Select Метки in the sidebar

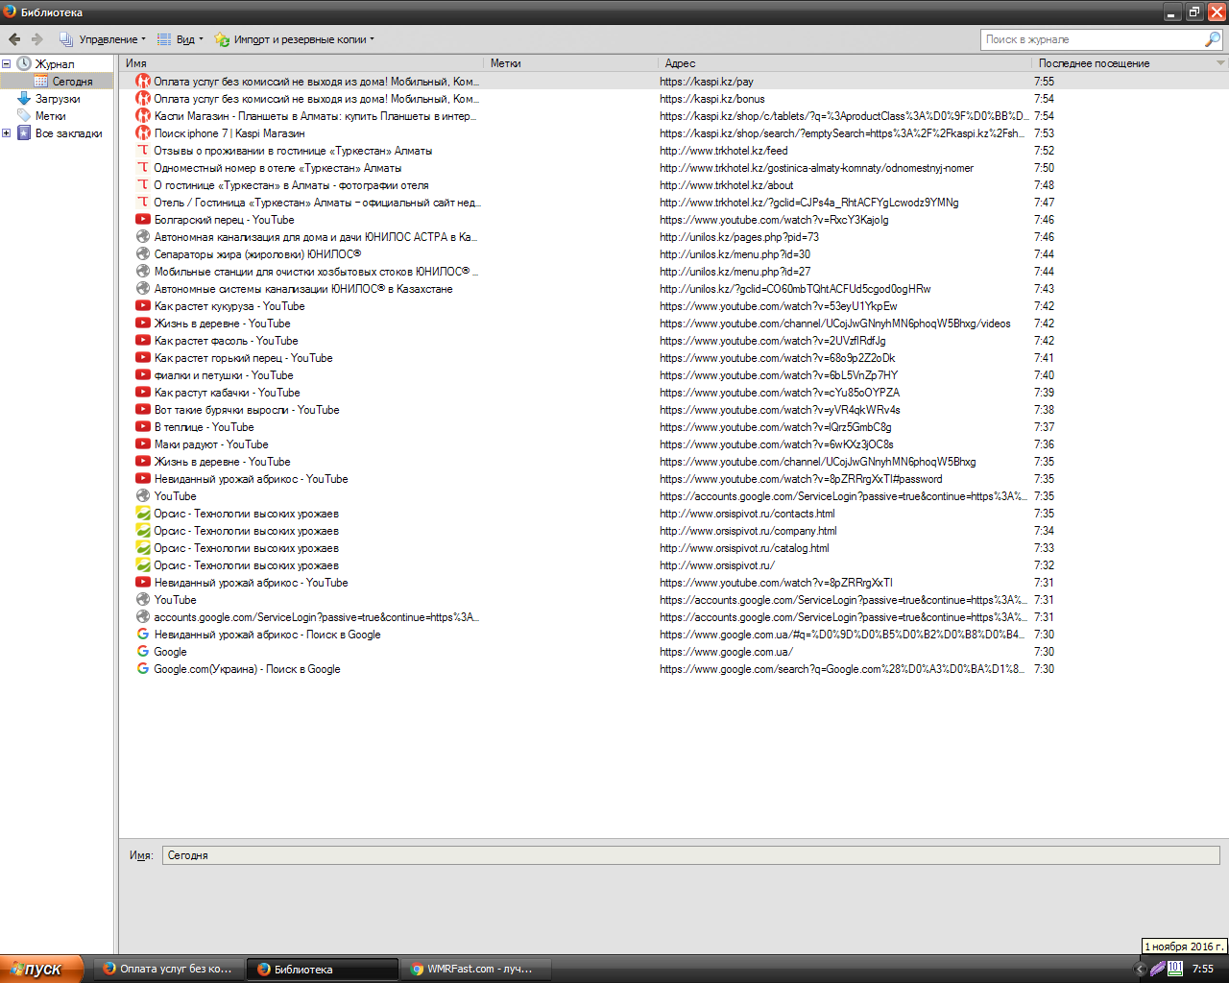[50, 116]
